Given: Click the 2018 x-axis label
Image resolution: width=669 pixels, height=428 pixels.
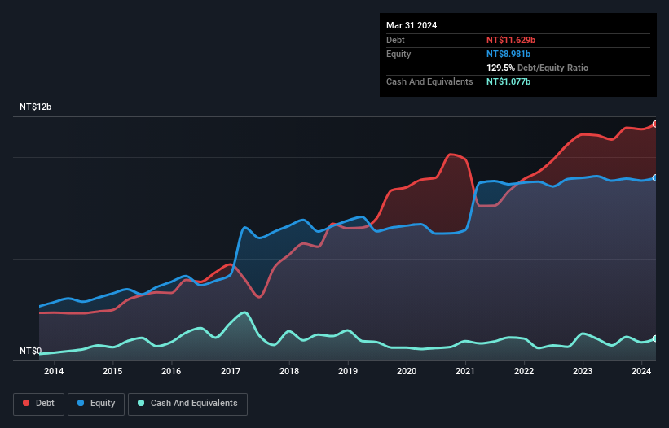Looking at the screenshot, I should point(289,371).
